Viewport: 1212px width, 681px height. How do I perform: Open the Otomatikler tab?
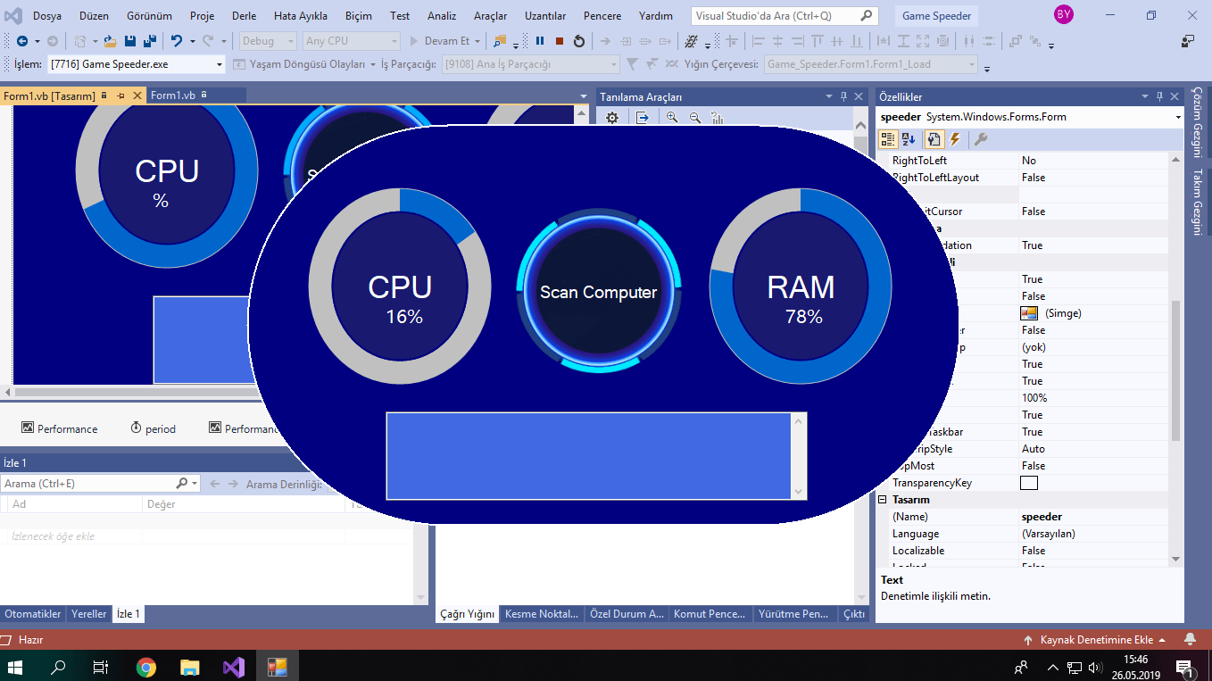click(x=33, y=614)
